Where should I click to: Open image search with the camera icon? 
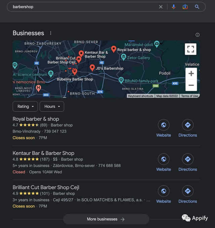click(185, 7)
